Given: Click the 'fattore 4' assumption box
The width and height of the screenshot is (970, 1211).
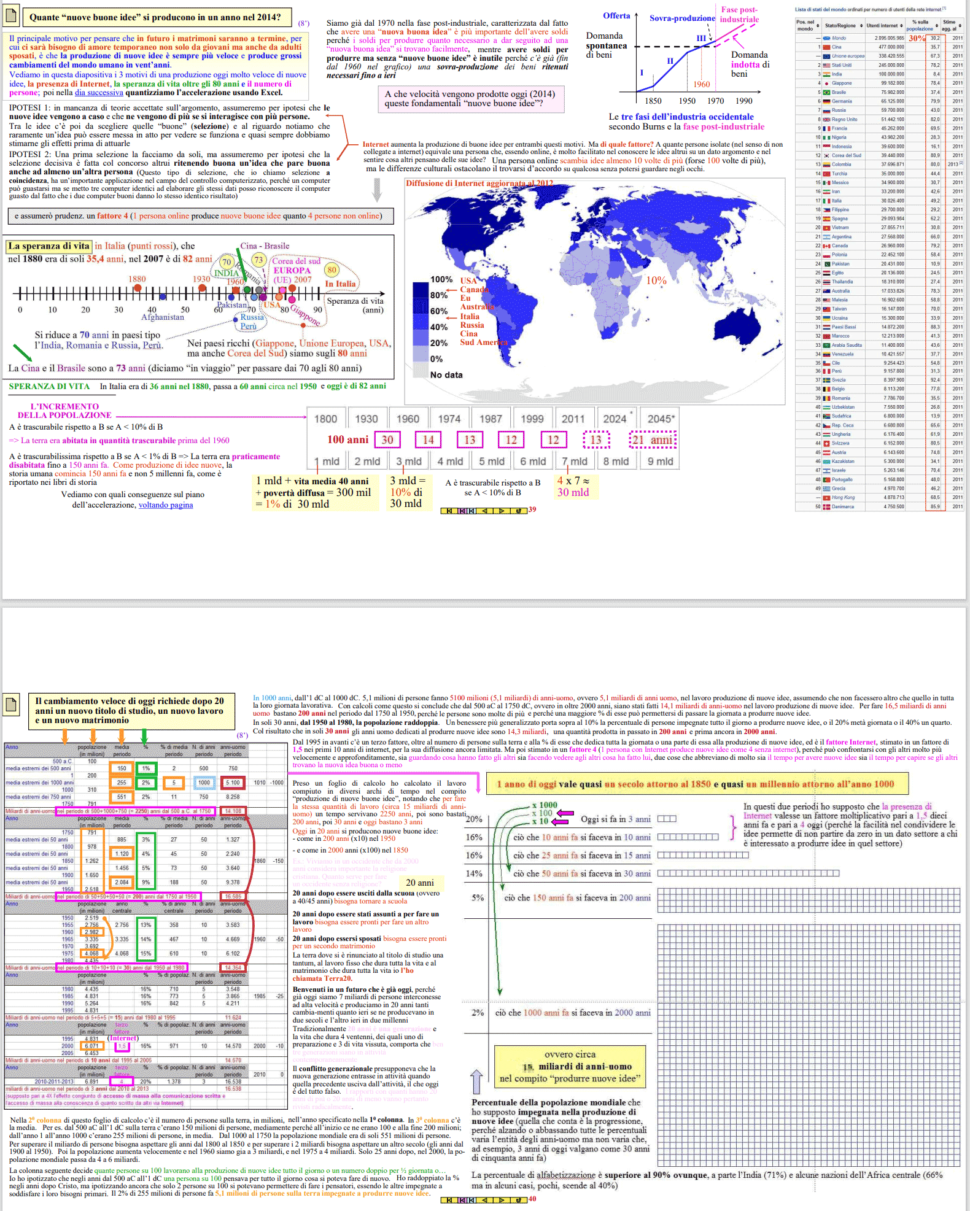Looking at the screenshot, I should tap(200, 215).
